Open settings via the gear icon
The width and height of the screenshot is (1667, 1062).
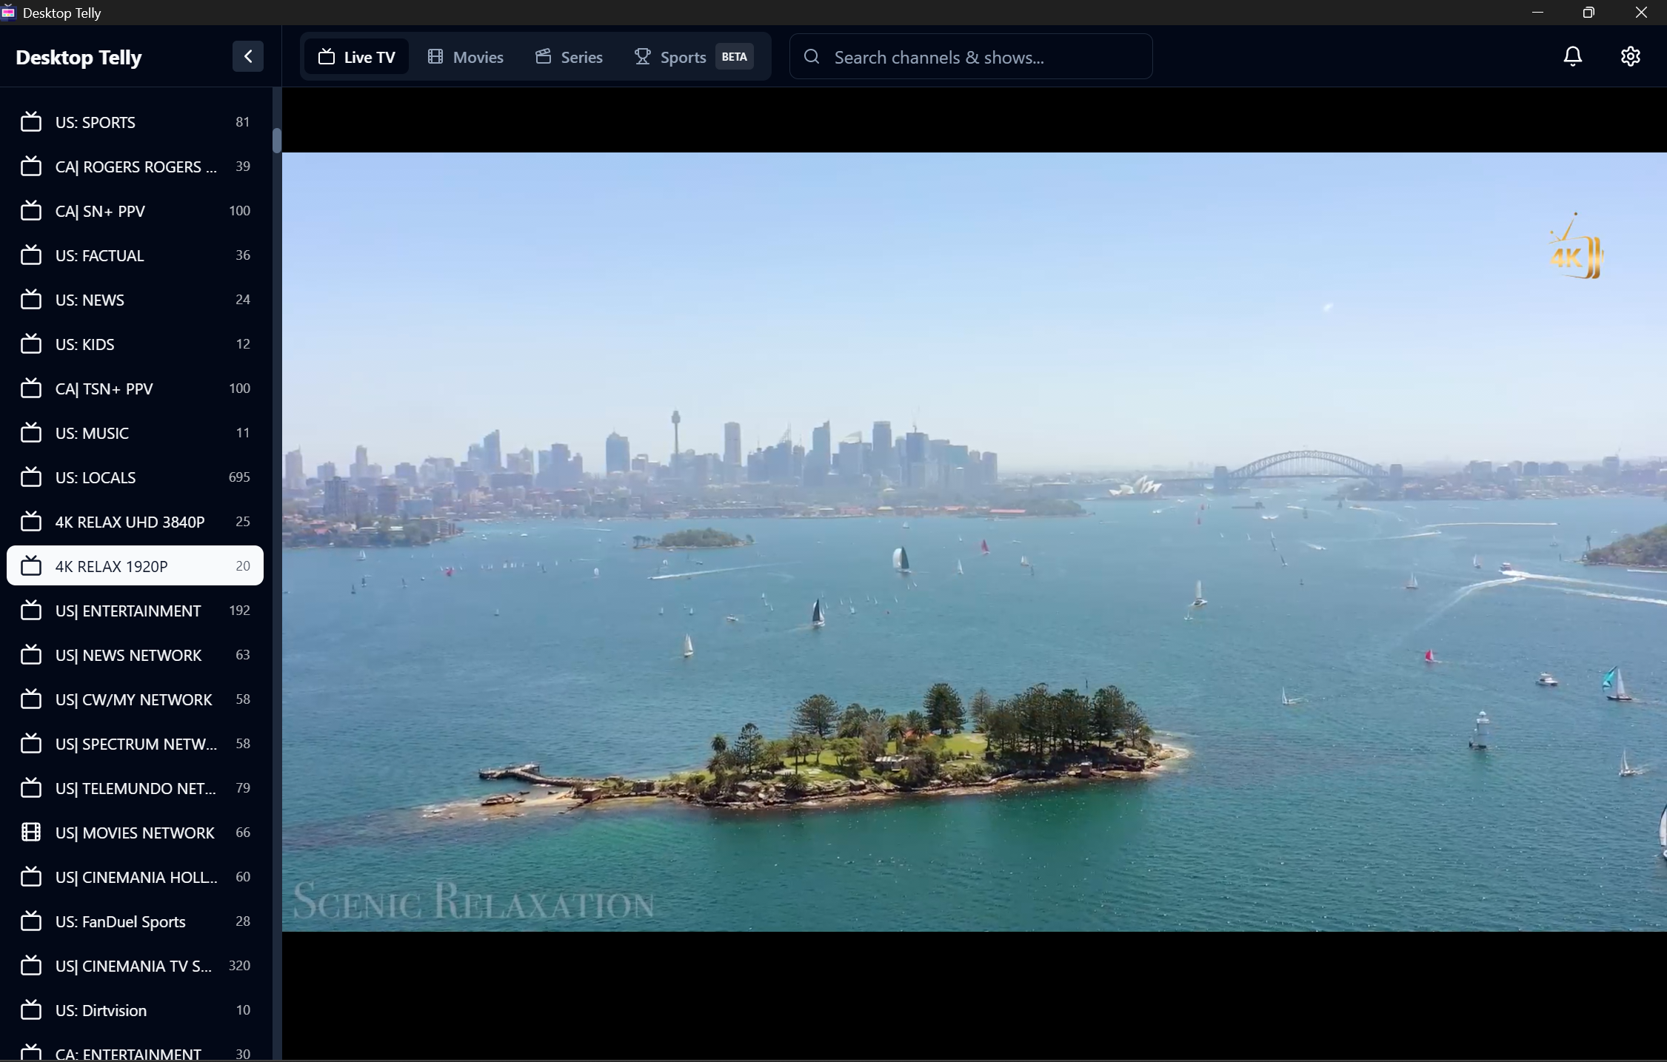[1630, 56]
